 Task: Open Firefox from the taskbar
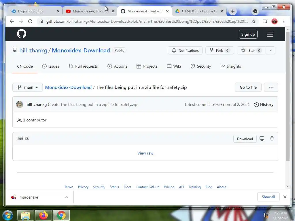[x=44, y=215]
